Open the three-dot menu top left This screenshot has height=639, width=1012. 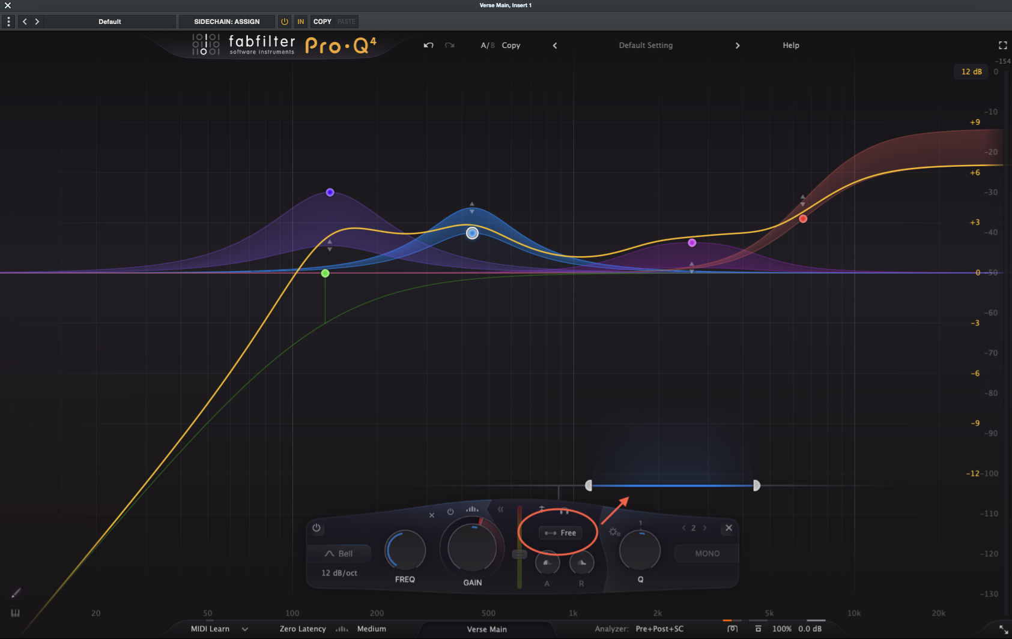click(x=8, y=22)
